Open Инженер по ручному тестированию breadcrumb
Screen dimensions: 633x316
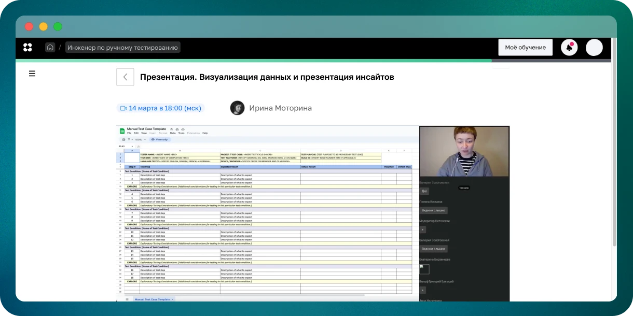(x=122, y=48)
